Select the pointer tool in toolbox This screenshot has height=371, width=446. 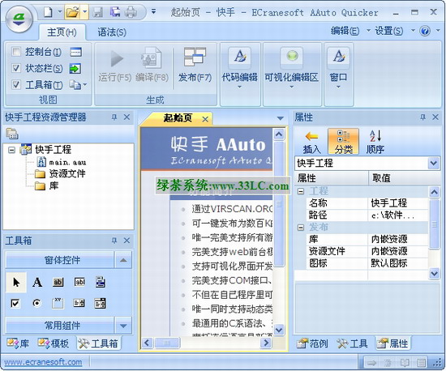pos(16,283)
